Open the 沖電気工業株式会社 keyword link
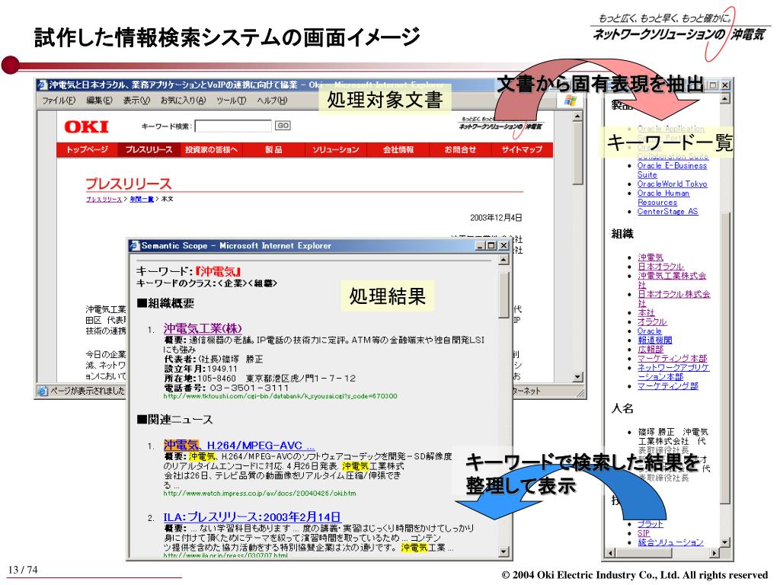Image resolution: width=780 pixels, height=585 pixels. tap(672, 280)
